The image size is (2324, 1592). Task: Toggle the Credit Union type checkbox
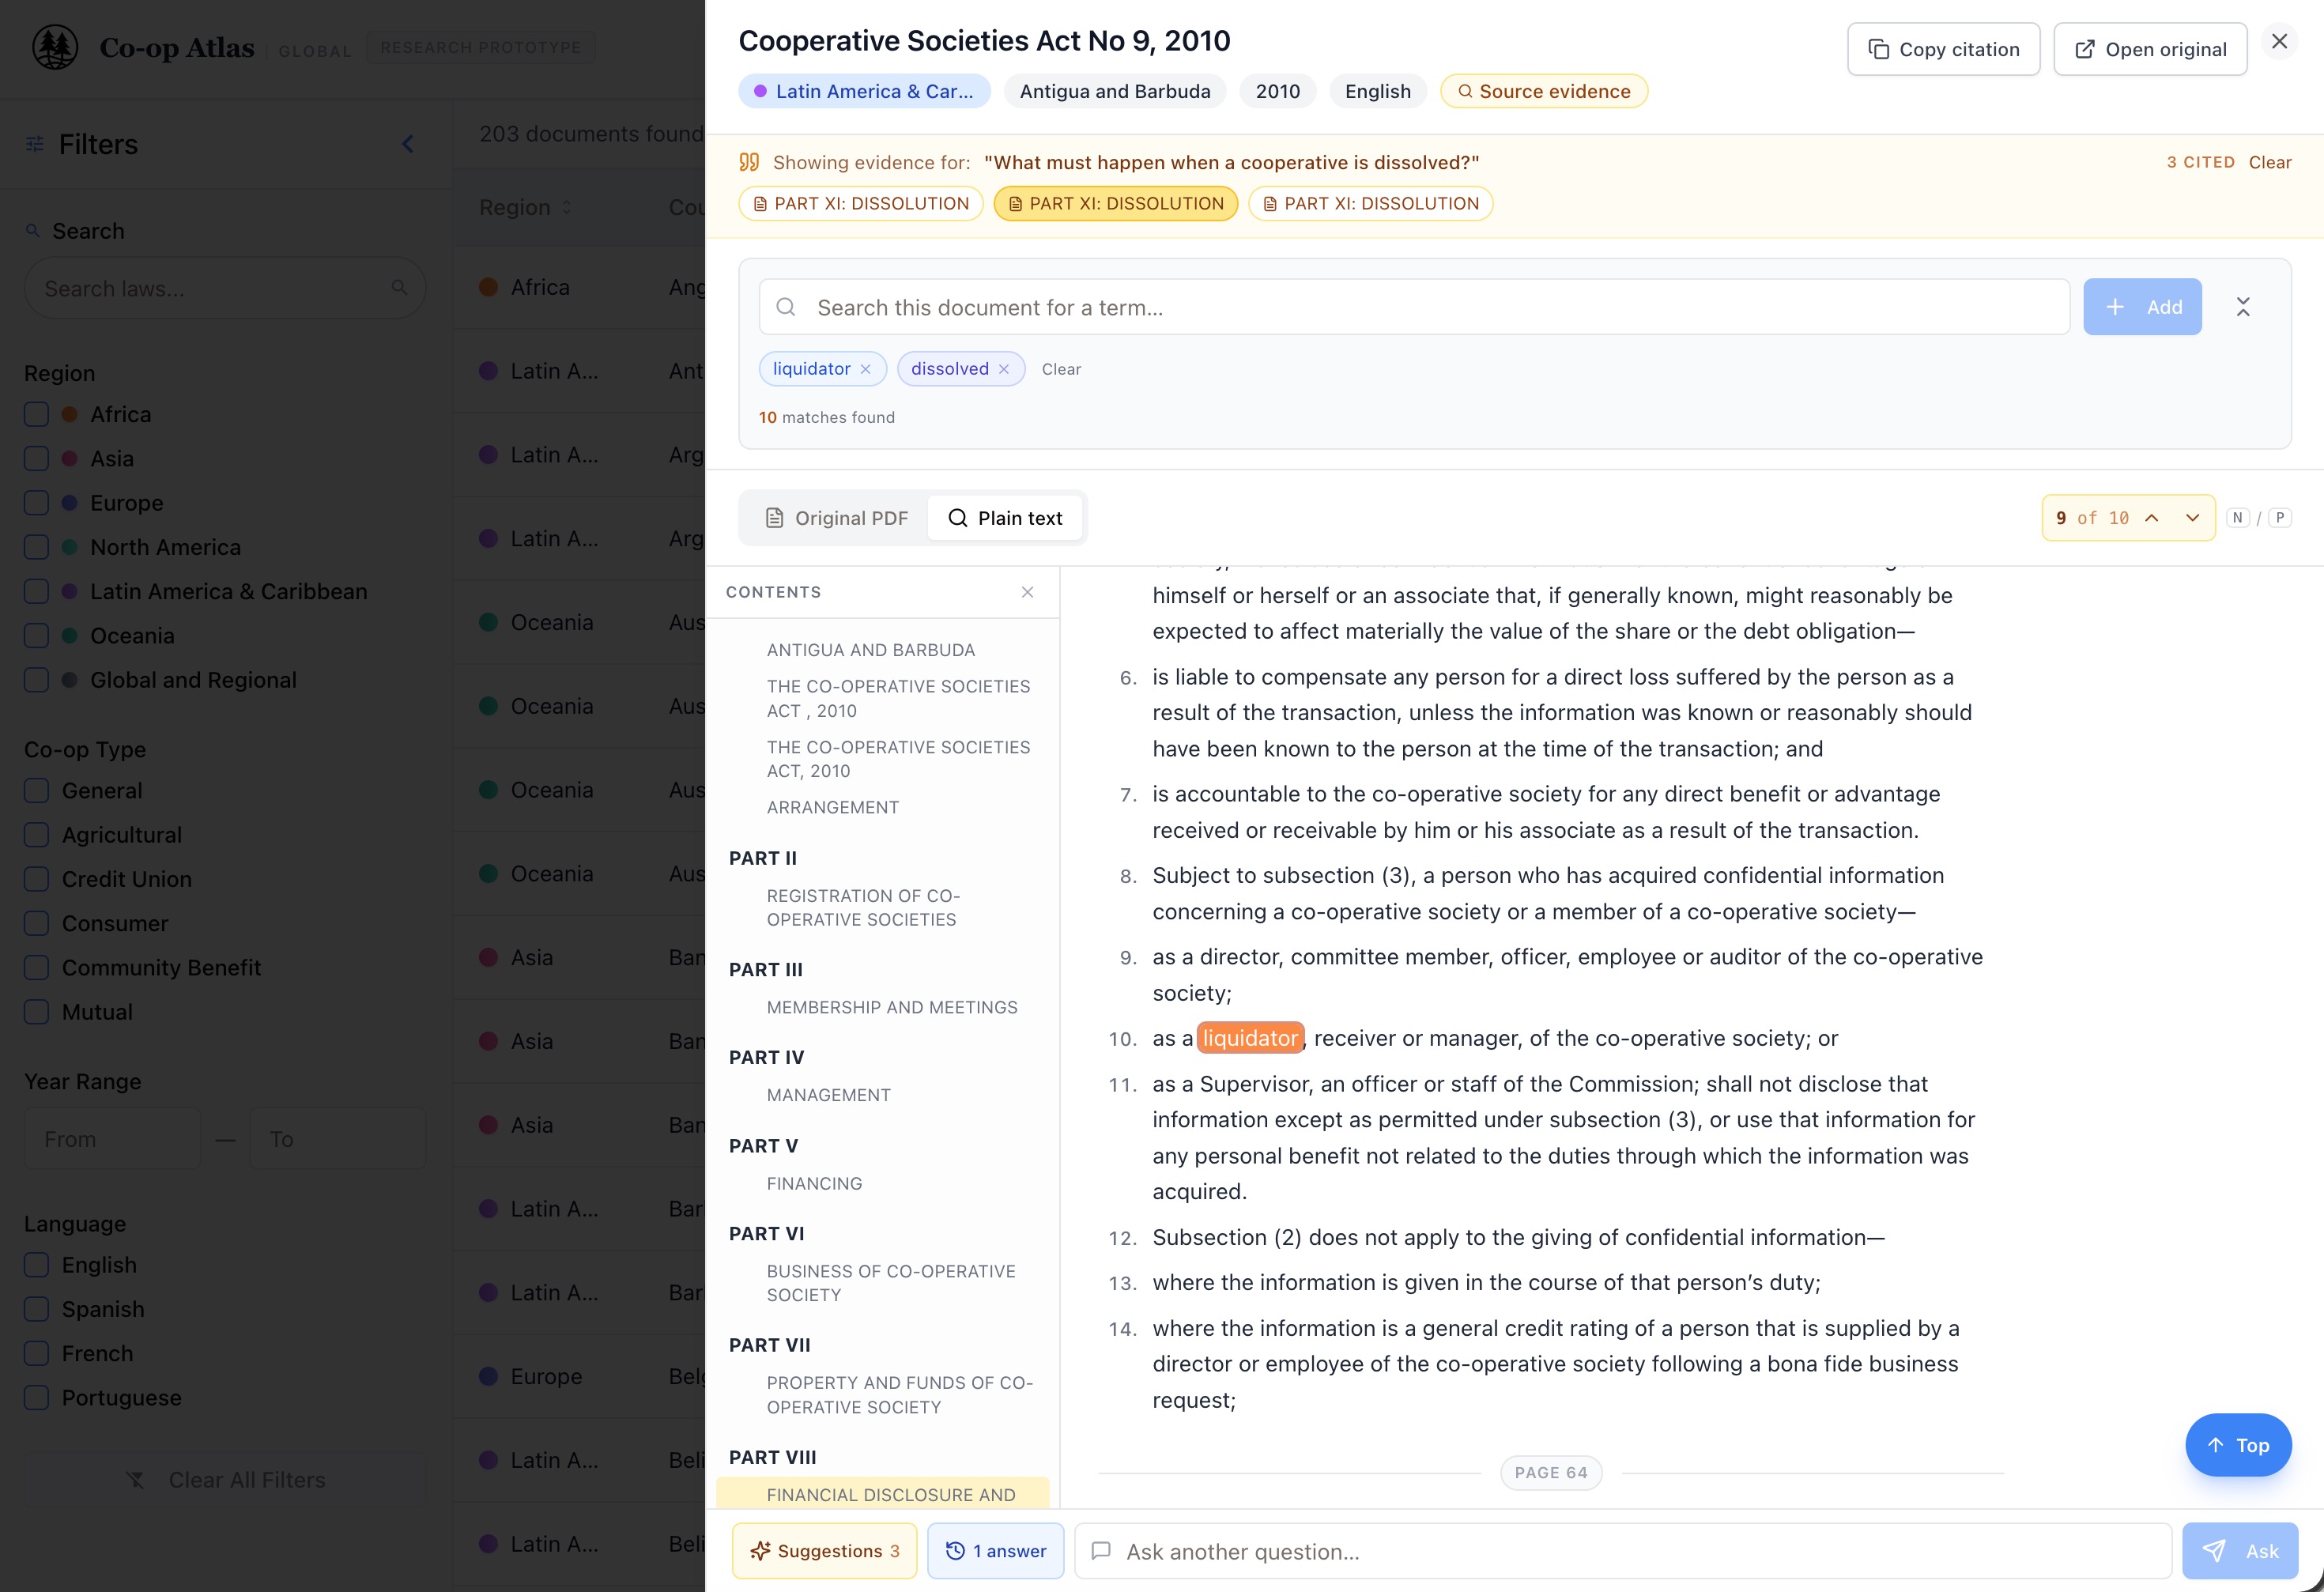[x=36, y=879]
